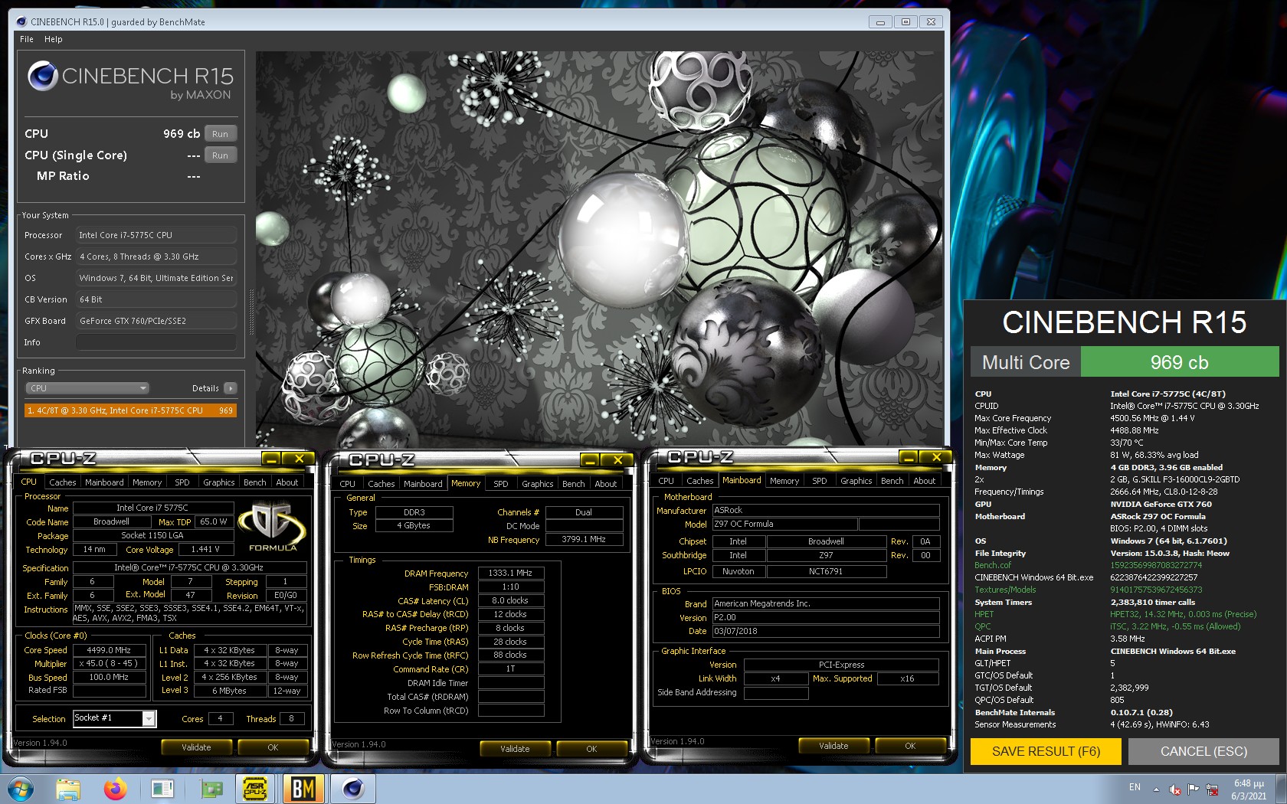Click the Z97 OC Formula model field
This screenshot has height=804, width=1287.
[785, 525]
